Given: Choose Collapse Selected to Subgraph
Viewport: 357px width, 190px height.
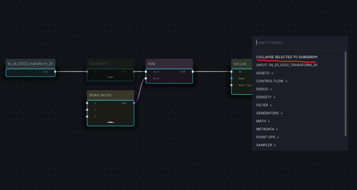Looking at the screenshot, I should click(287, 57).
